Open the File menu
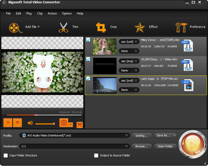The width and height of the screenshot is (208, 166). pos(8,13)
